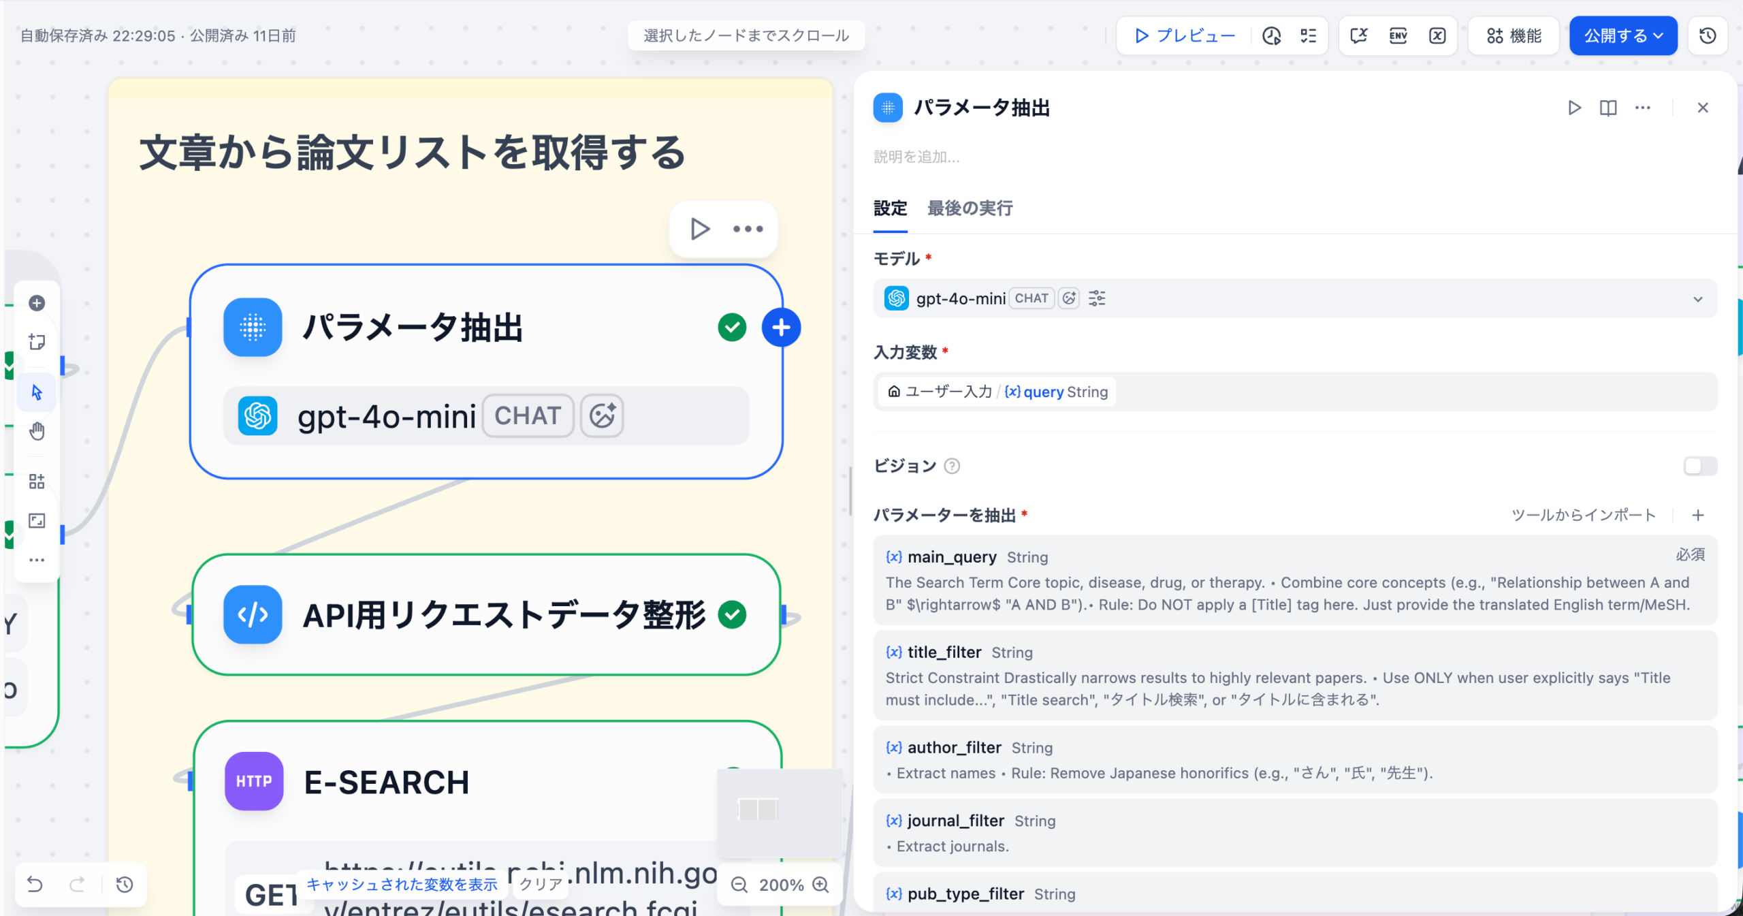Switch to the 最後の実行 tab
Viewport: 1743px width, 916px height.
point(970,208)
